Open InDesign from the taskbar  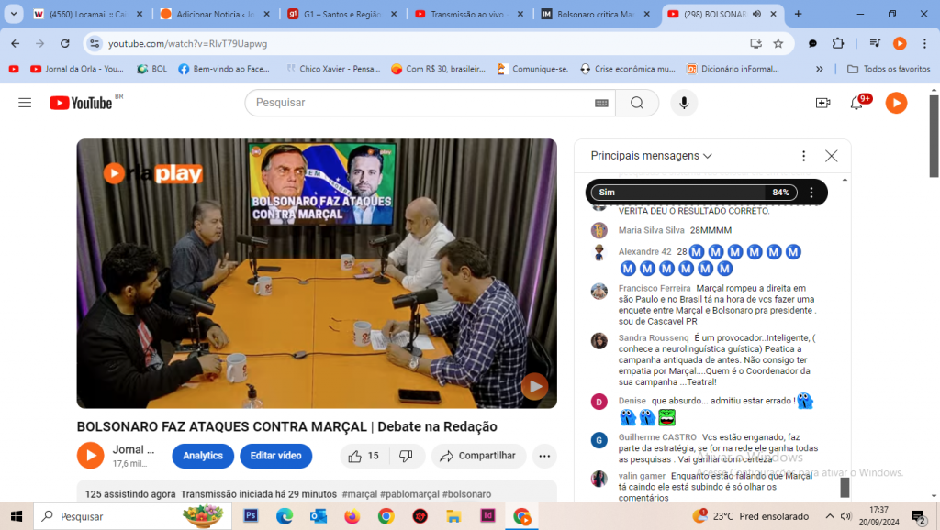[487, 515]
